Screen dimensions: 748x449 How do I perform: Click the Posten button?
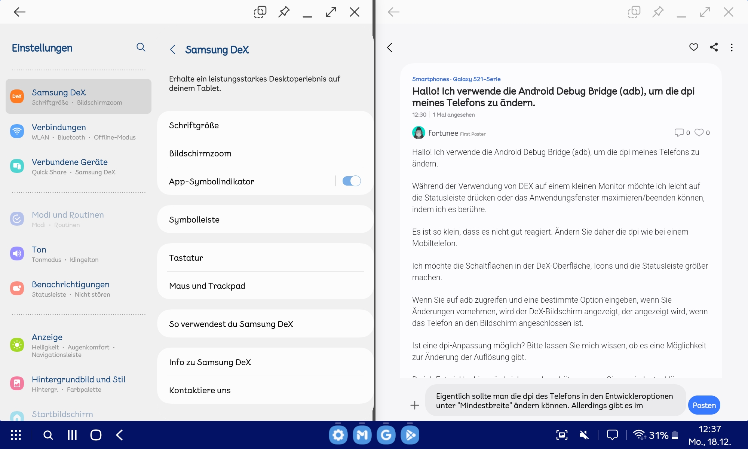pos(704,405)
